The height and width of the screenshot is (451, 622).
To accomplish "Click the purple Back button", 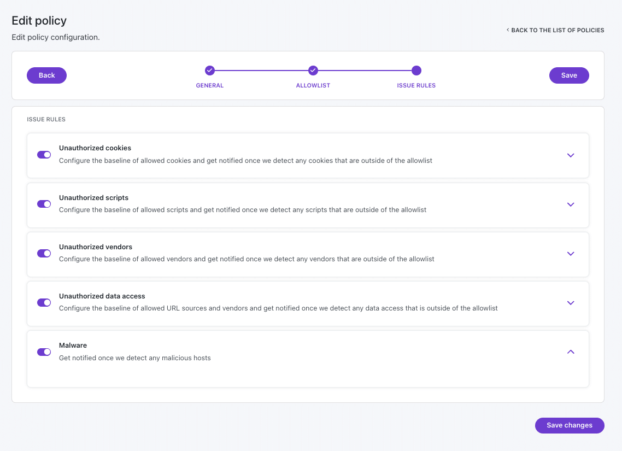I will pos(47,75).
